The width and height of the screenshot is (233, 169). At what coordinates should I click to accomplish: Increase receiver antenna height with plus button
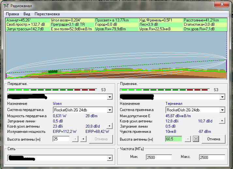[x=196, y=139]
